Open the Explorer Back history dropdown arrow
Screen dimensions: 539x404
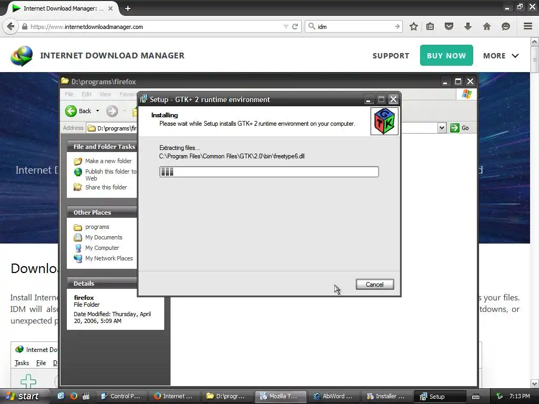coord(97,111)
